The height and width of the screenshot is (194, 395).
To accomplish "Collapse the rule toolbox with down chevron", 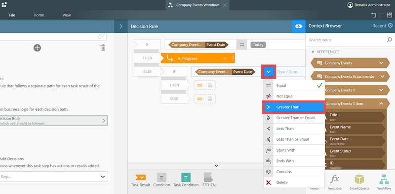I will [216, 165].
